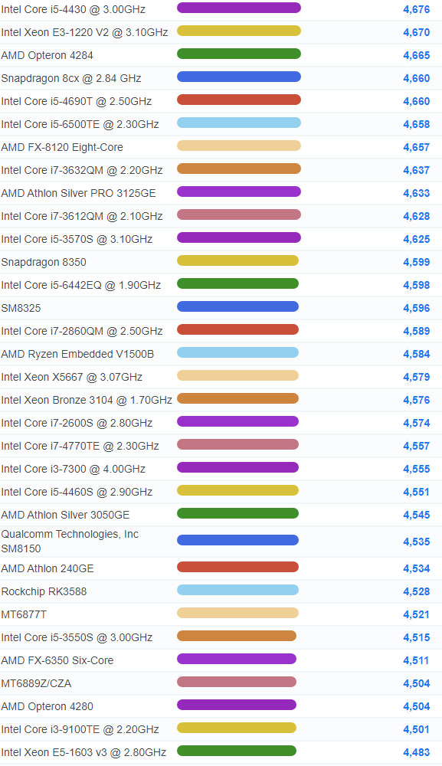
Task: Click the green bar for Athlon Silver 3050GE
Action: pos(237,513)
